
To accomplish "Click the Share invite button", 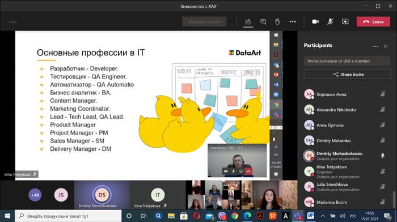I will coord(347,75).
